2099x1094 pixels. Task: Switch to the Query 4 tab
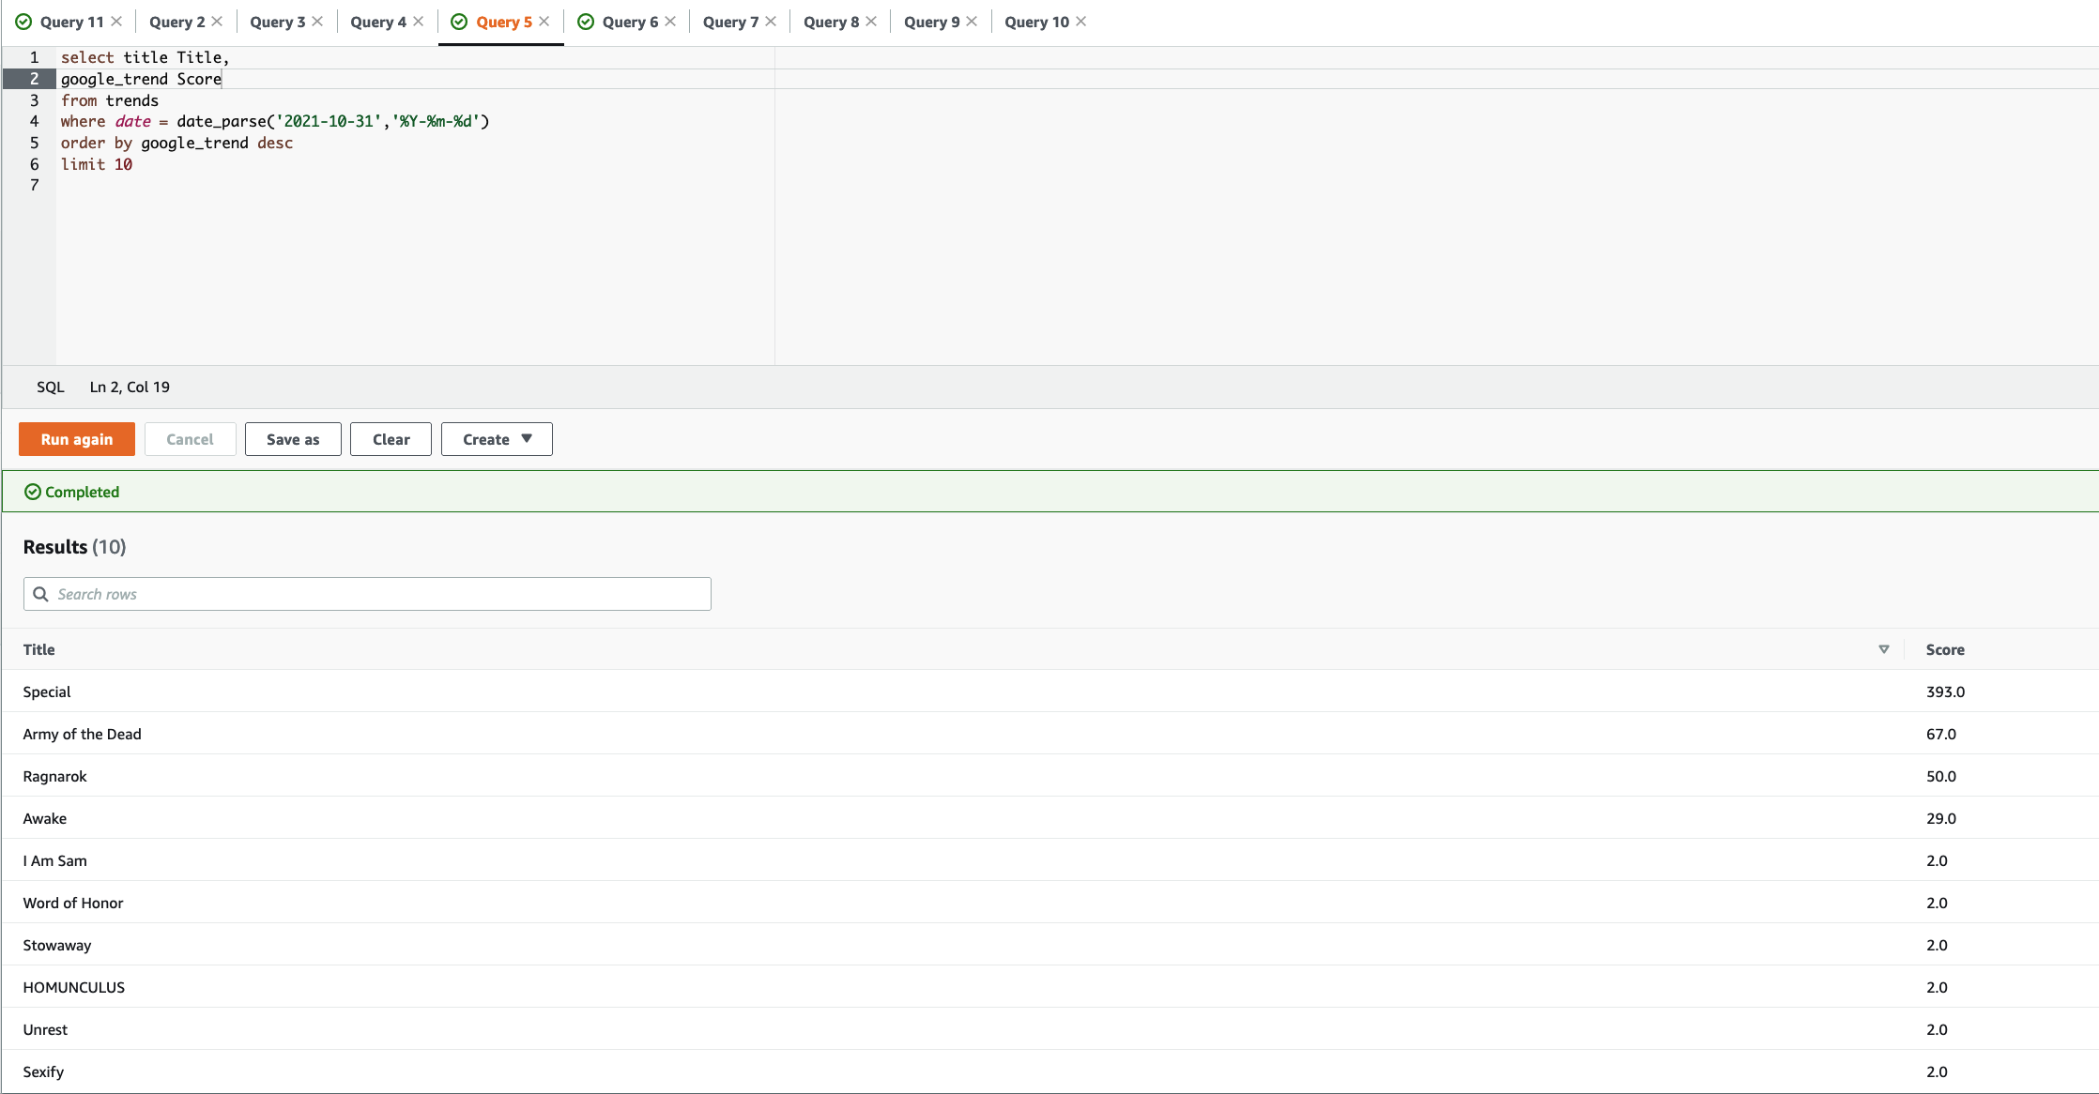click(x=377, y=22)
